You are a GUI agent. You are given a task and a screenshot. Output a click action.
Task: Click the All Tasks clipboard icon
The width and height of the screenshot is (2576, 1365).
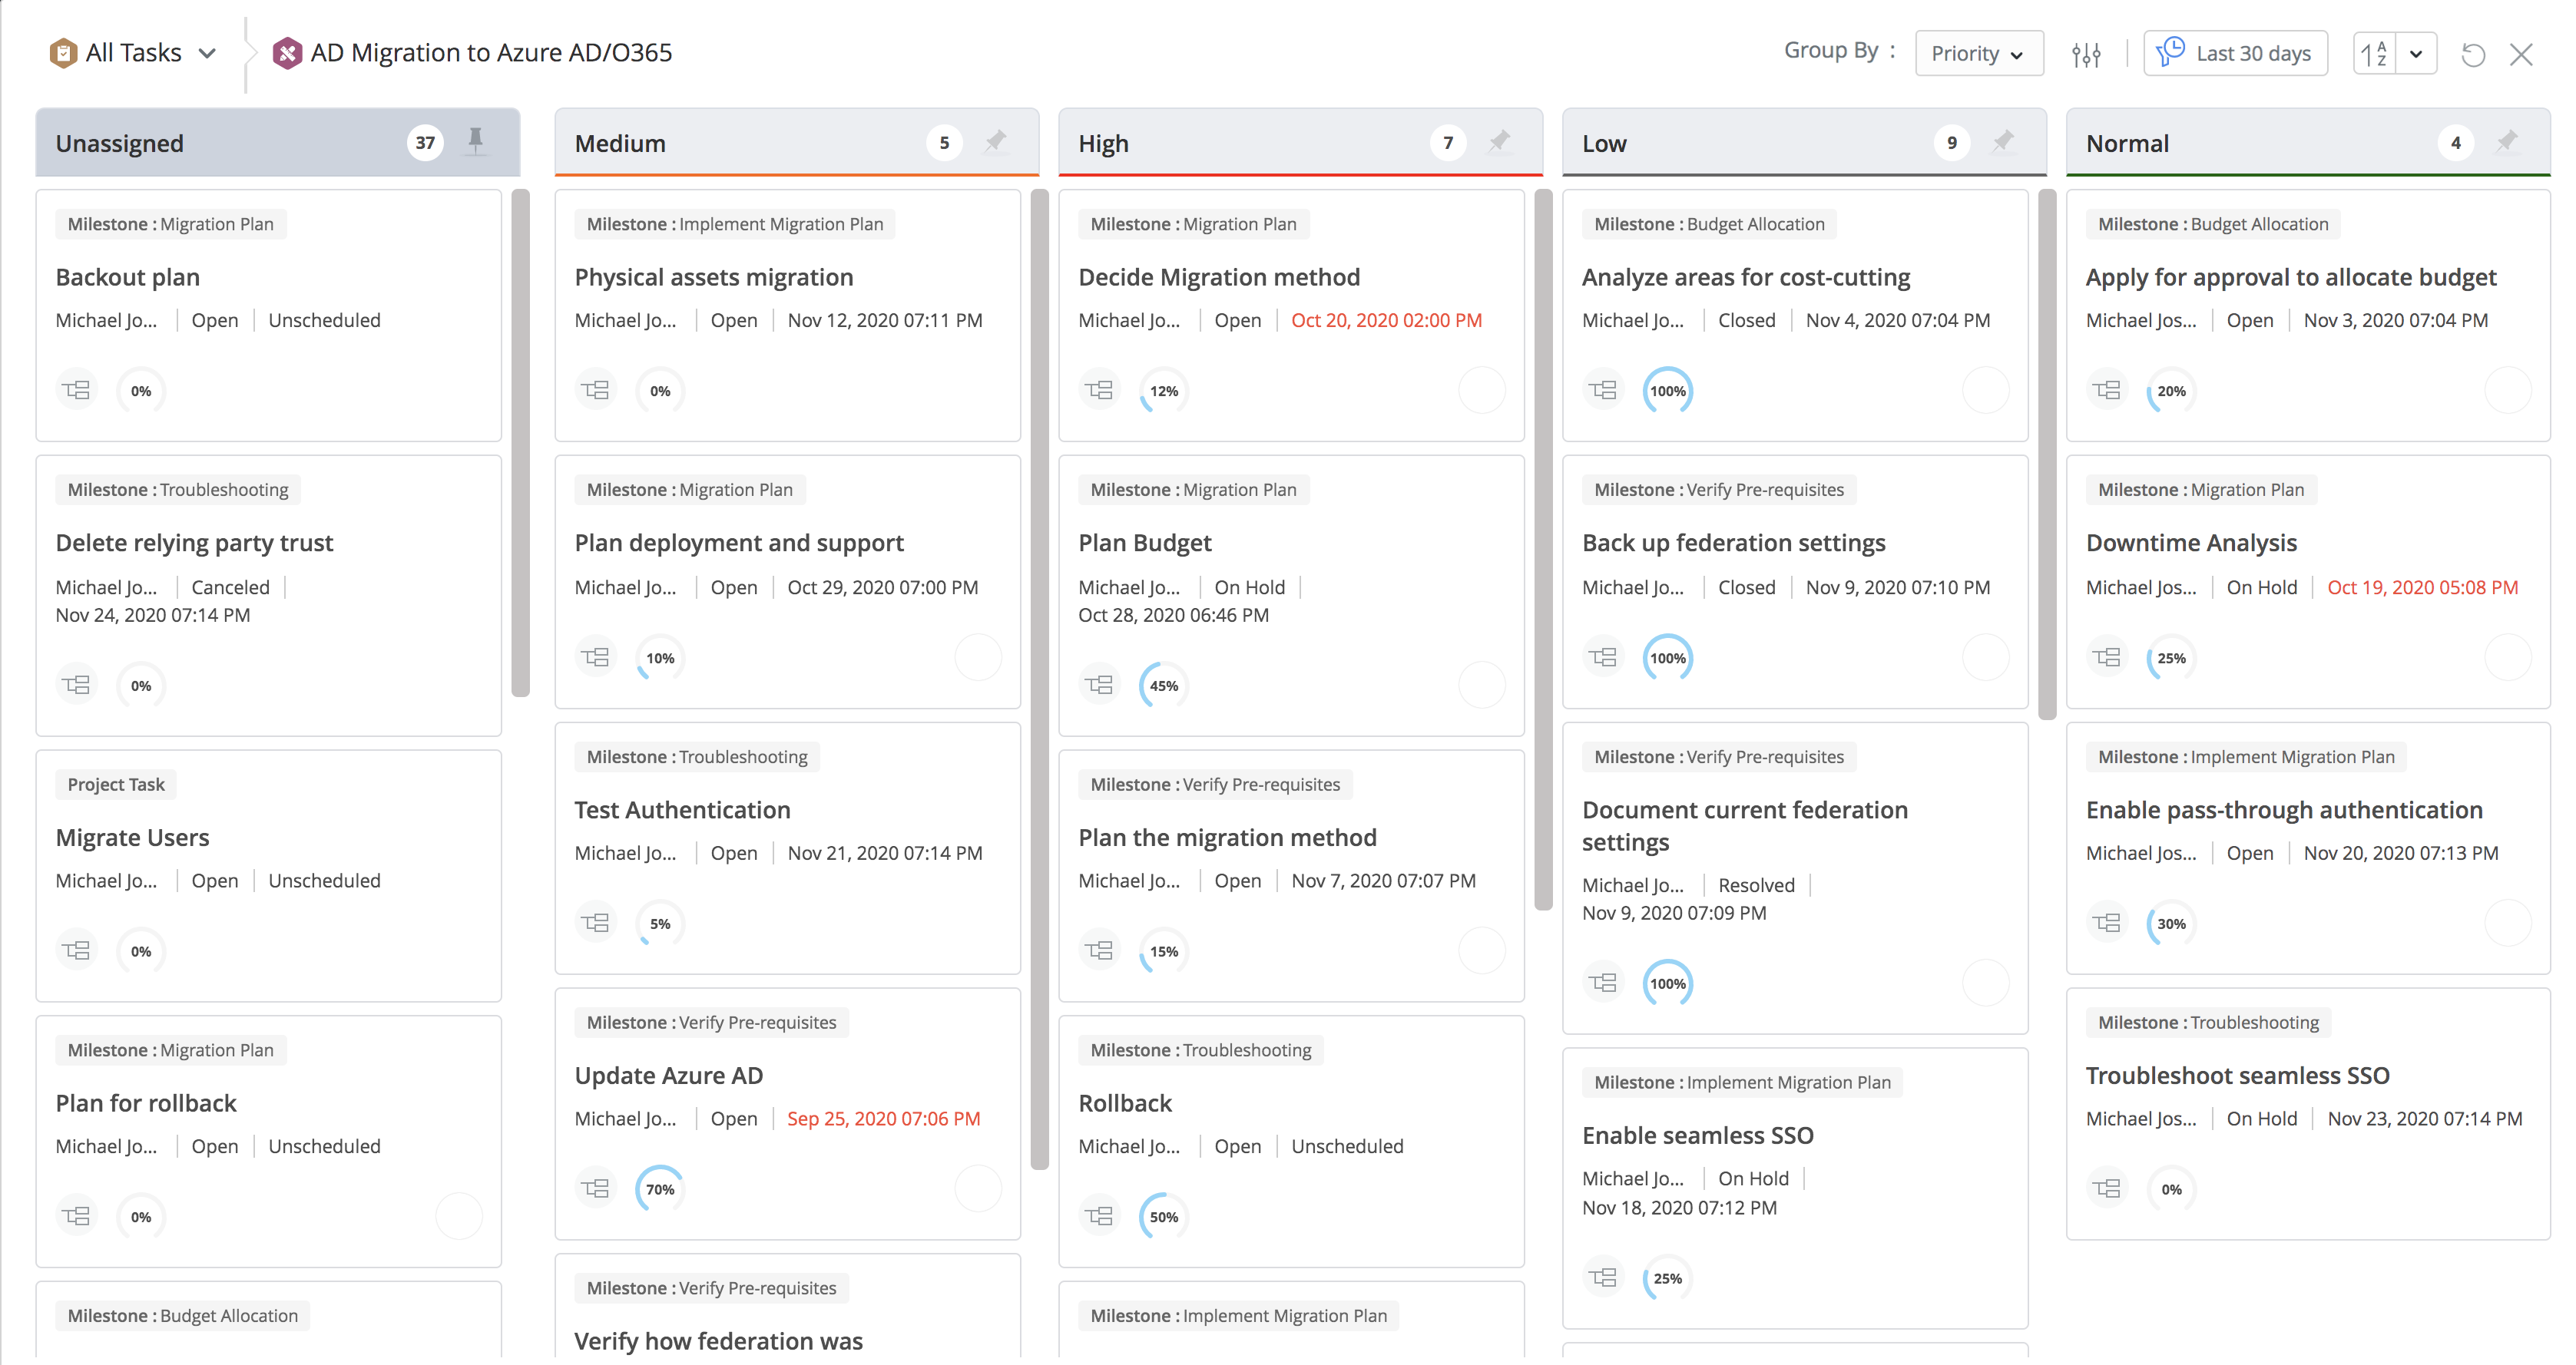tap(63, 53)
